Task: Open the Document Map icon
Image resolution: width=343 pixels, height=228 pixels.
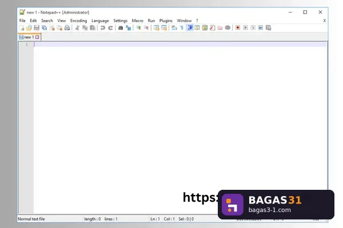Action: (205, 28)
